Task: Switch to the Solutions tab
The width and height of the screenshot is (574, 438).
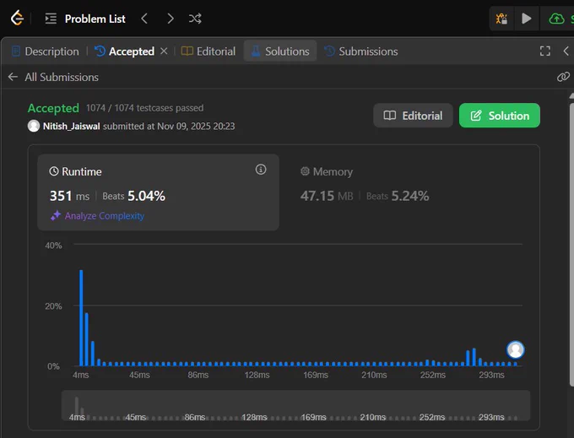Action: click(x=280, y=51)
